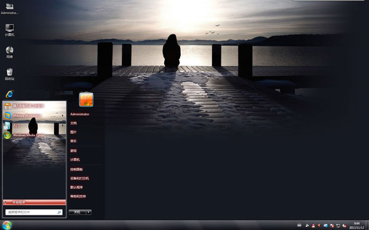Click the blue globe tray icon
The image size is (369, 230).
[326, 226]
